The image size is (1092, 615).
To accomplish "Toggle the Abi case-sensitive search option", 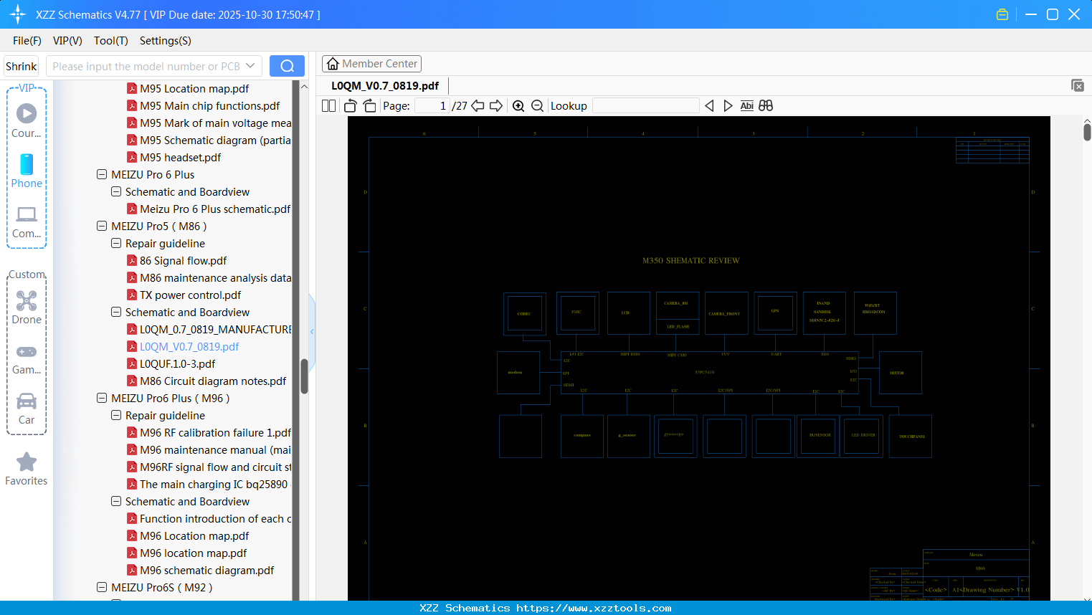I will [x=747, y=105].
